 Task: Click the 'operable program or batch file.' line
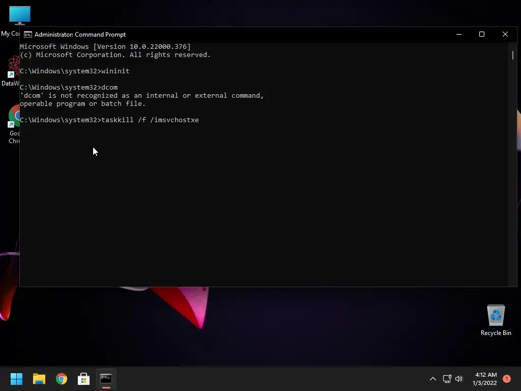pos(83,104)
